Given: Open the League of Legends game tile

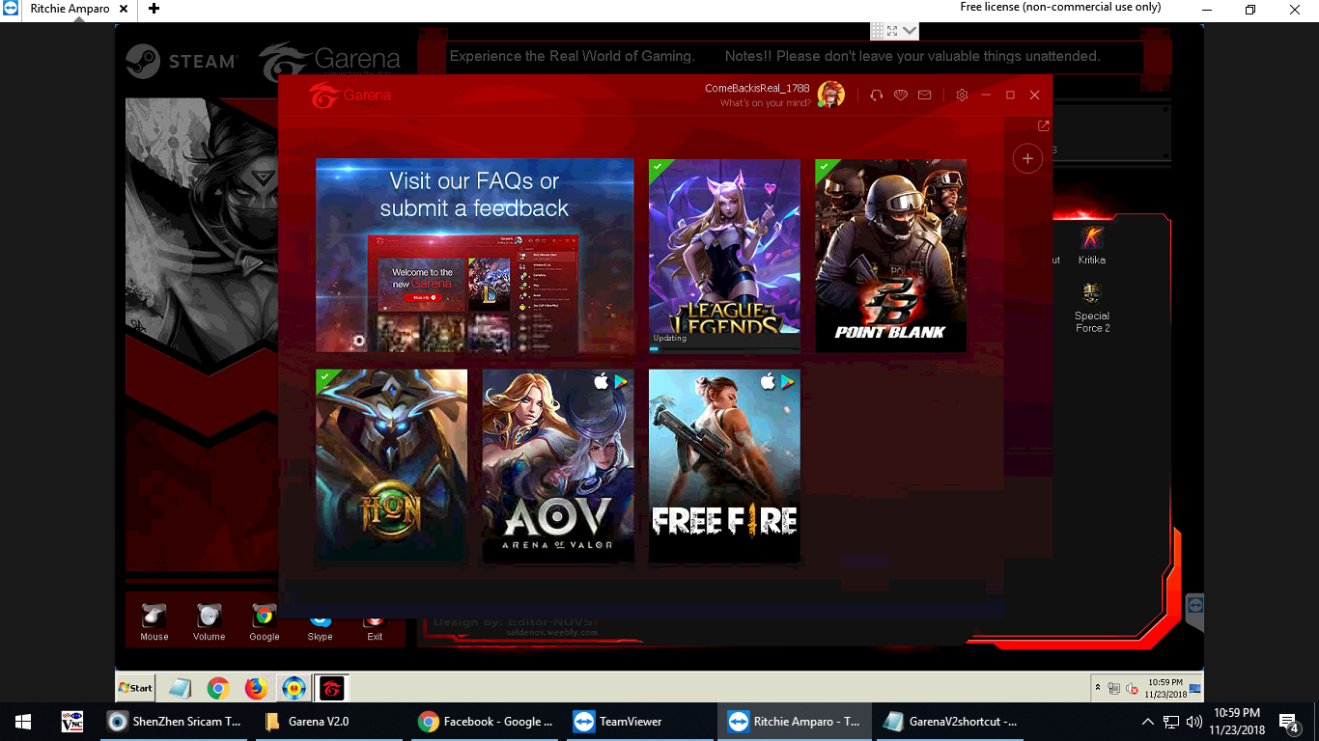Looking at the screenshot, I should [724, 256].
